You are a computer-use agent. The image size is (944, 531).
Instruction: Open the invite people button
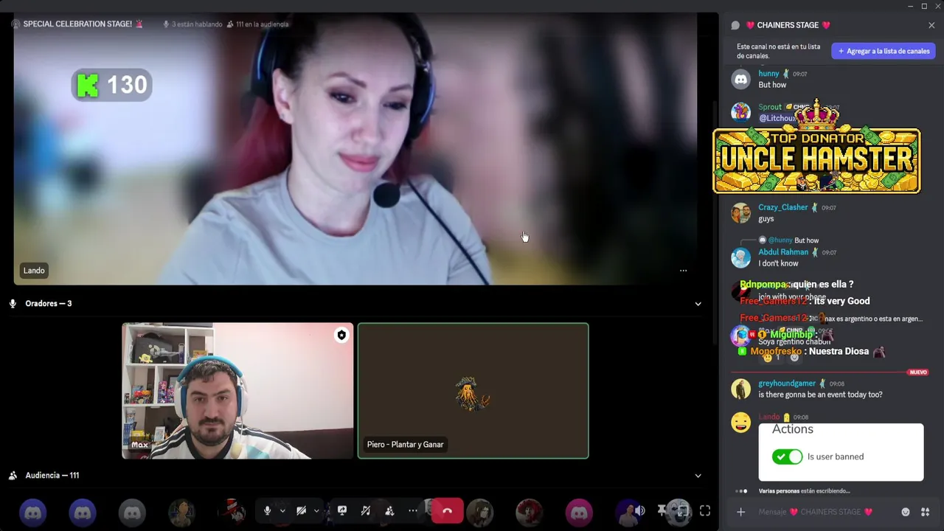389,510
